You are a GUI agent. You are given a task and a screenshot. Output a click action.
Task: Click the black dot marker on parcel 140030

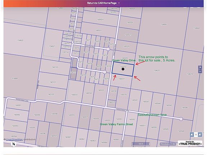click(x=123, y=69)
